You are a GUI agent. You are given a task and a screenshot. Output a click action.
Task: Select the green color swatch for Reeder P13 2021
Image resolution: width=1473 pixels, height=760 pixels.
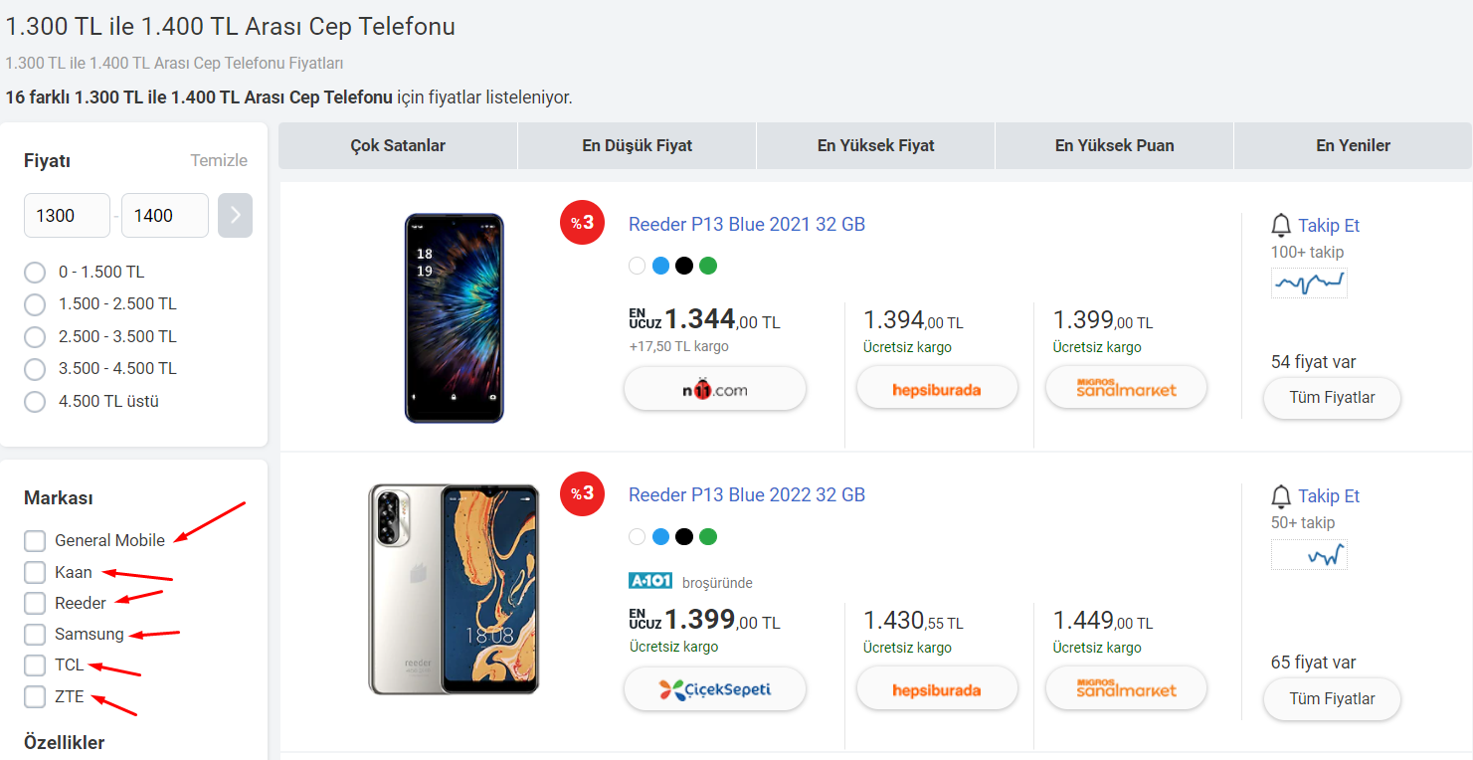[707, 266]
